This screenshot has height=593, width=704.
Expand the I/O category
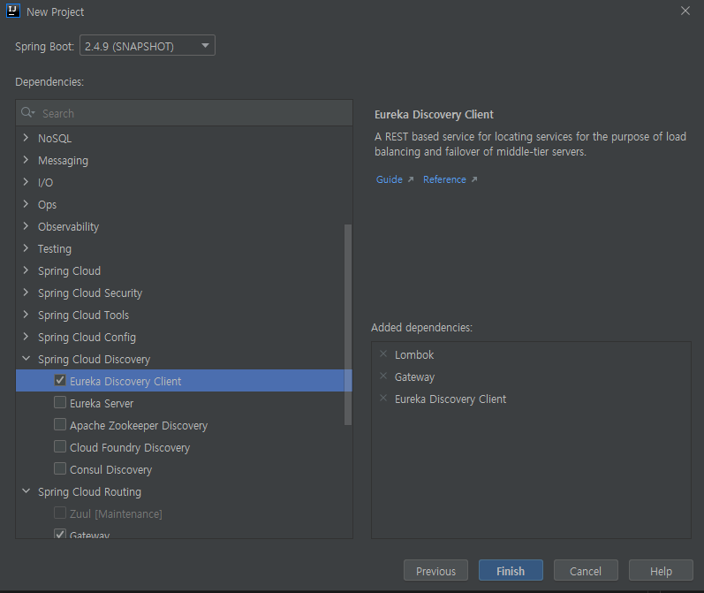click(x=26, y=181)
